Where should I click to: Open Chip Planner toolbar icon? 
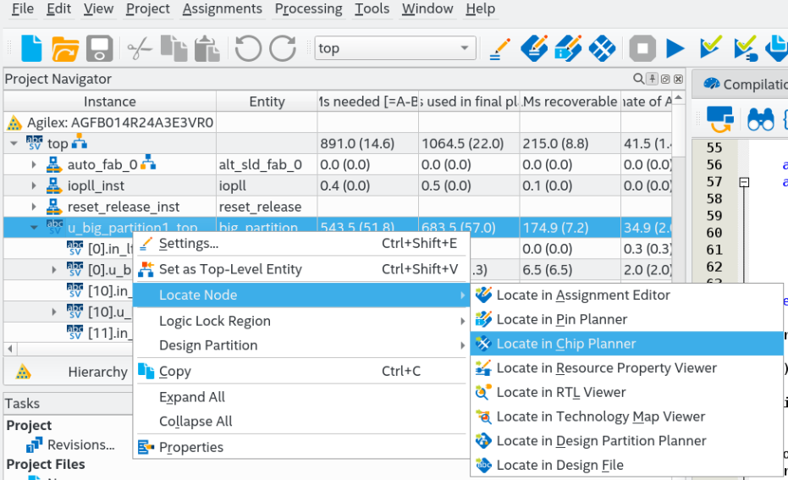(602, 49)
